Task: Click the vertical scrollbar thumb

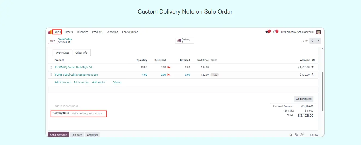Action: [322, 91]
